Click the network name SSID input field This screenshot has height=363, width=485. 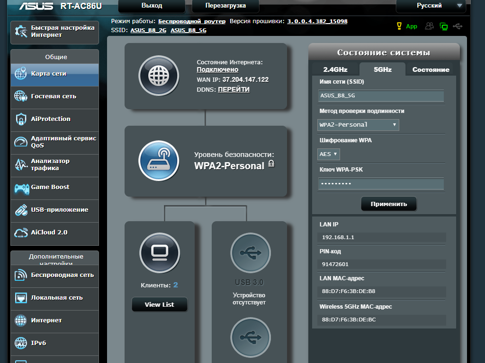[381, 95]
